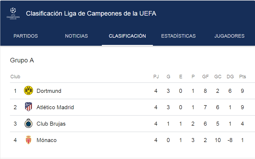Click the Mónaco club crest
The height and width of the screenshot is (159, 255).
coord(28,140)
